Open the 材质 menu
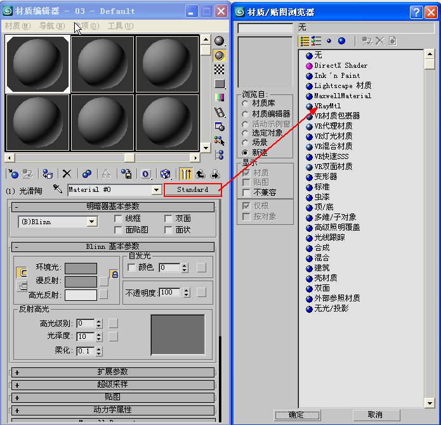This screenshot has height=425, width=441. tap(17, 26)
